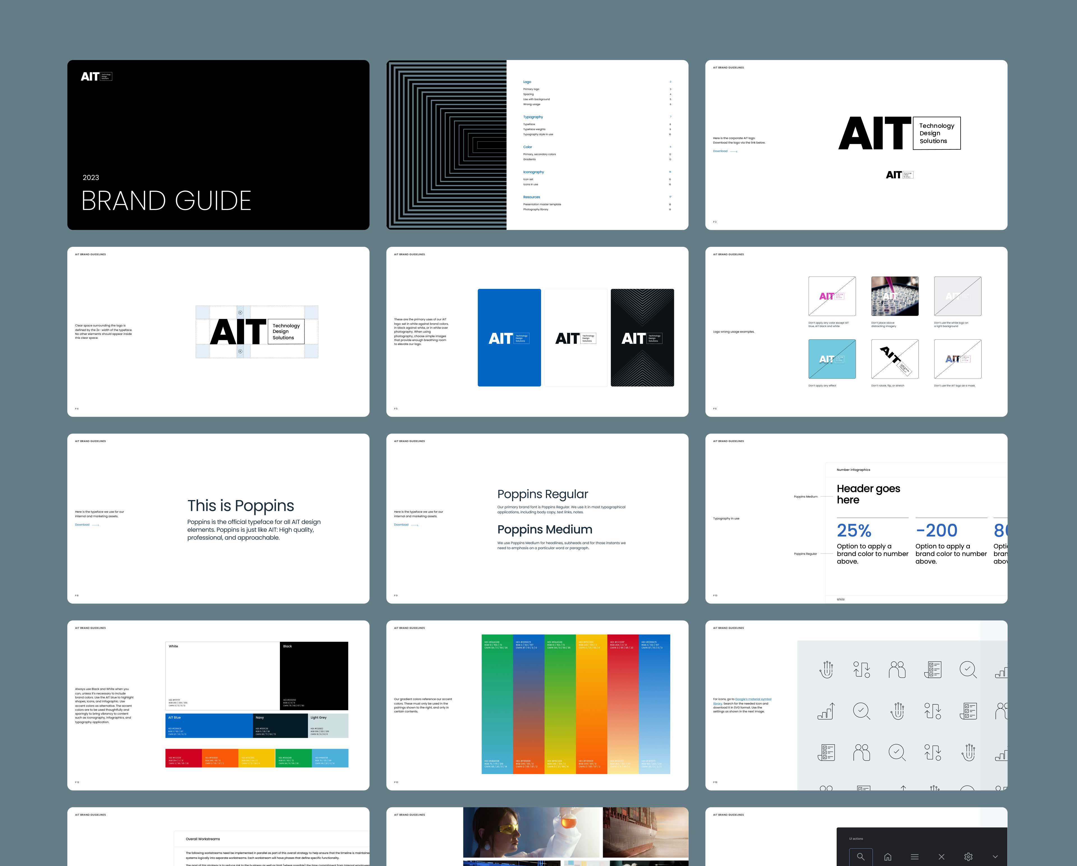Select the search-check icon in first icon row
This screenshot has width=1077, height=866.
coord(968,669)
